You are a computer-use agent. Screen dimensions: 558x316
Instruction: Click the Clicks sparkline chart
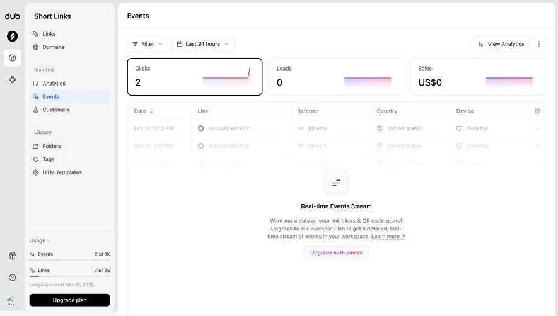coord(226,76)
